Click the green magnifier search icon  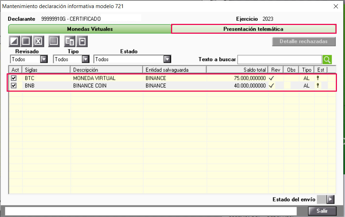[327, 60]
